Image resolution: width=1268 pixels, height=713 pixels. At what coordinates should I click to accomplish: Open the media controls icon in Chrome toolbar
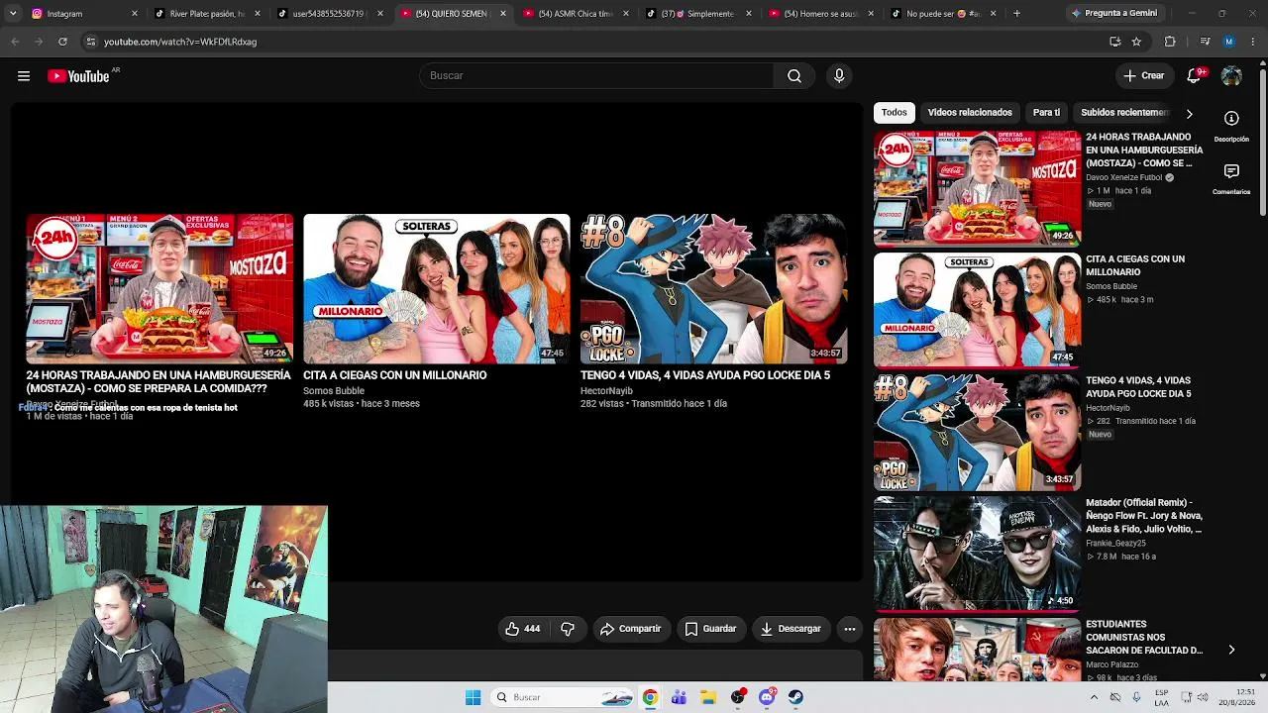pos(1205,42)
